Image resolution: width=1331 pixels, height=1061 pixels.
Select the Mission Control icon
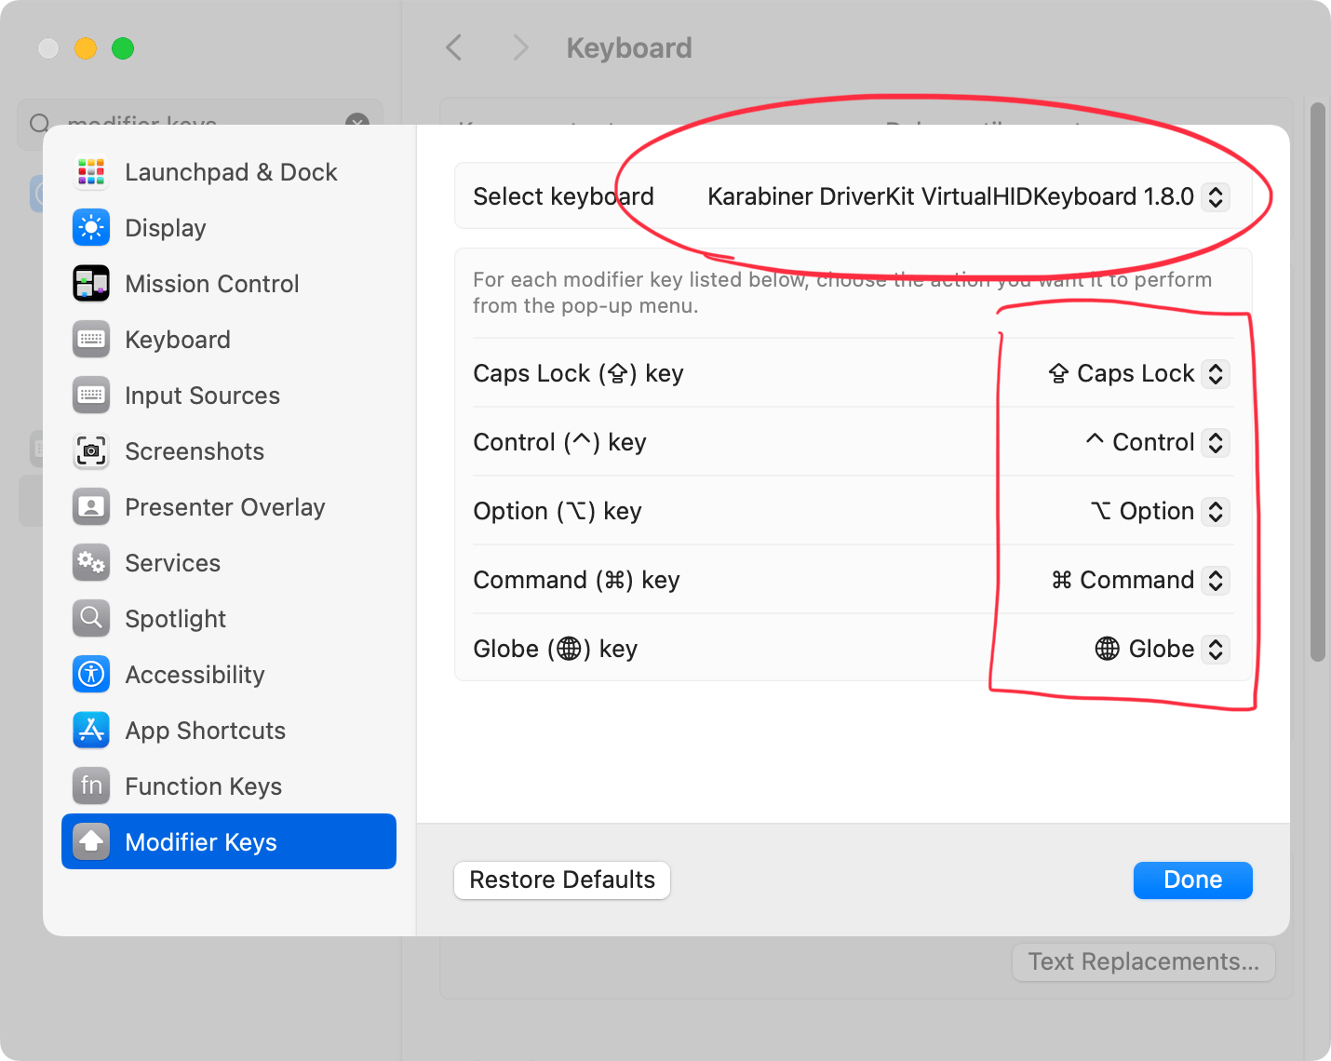point(91,284)
